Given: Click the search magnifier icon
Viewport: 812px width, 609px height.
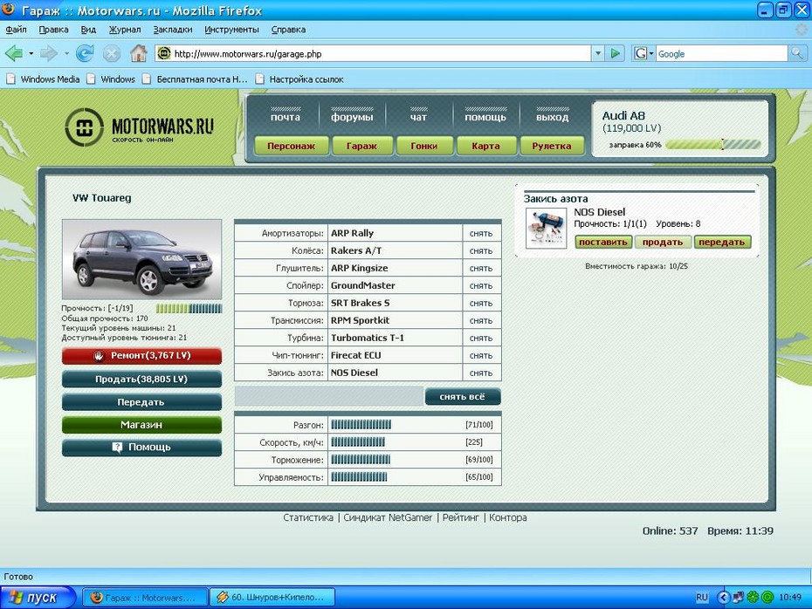Looking at the screenshot, I should click(796, 53).
